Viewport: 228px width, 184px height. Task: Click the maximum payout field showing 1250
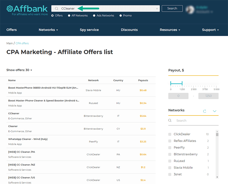(208, 96)
